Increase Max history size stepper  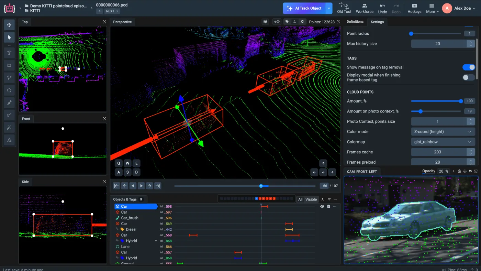tap(471, 42)
